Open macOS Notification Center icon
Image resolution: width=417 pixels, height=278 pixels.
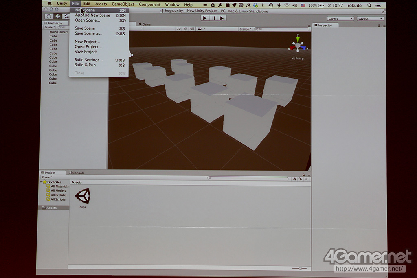pos(379,5)
